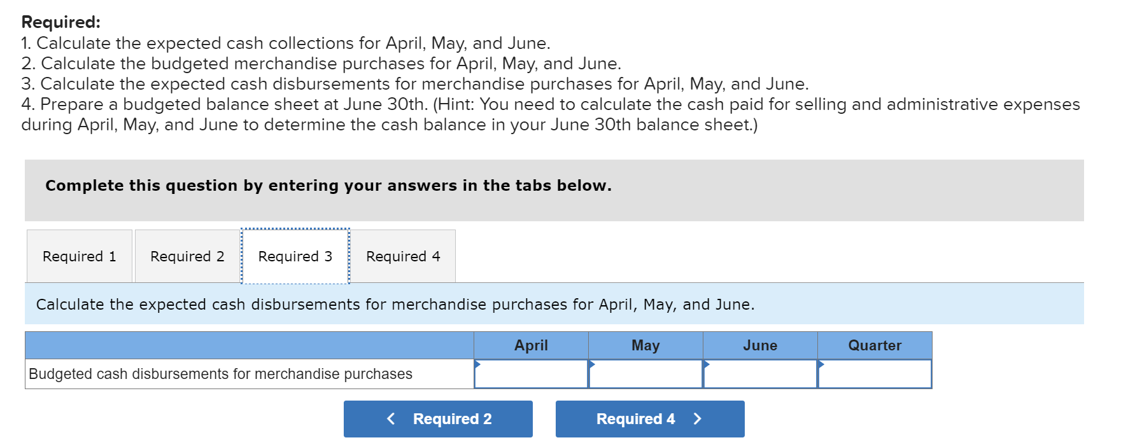Click the left chevron on the Required 2 button
Viewport: 1128px width, 447px height.
391,418
